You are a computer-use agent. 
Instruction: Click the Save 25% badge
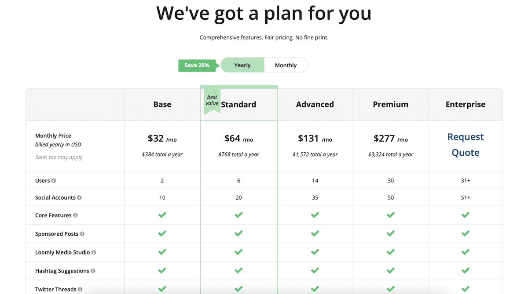click(197, 65)
